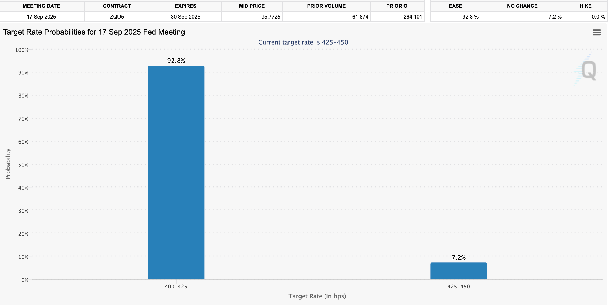Image resolution: width=608 pixels, height=307 pixels.
Task: Click the HIKE column header
Action: tap(585, 6)
